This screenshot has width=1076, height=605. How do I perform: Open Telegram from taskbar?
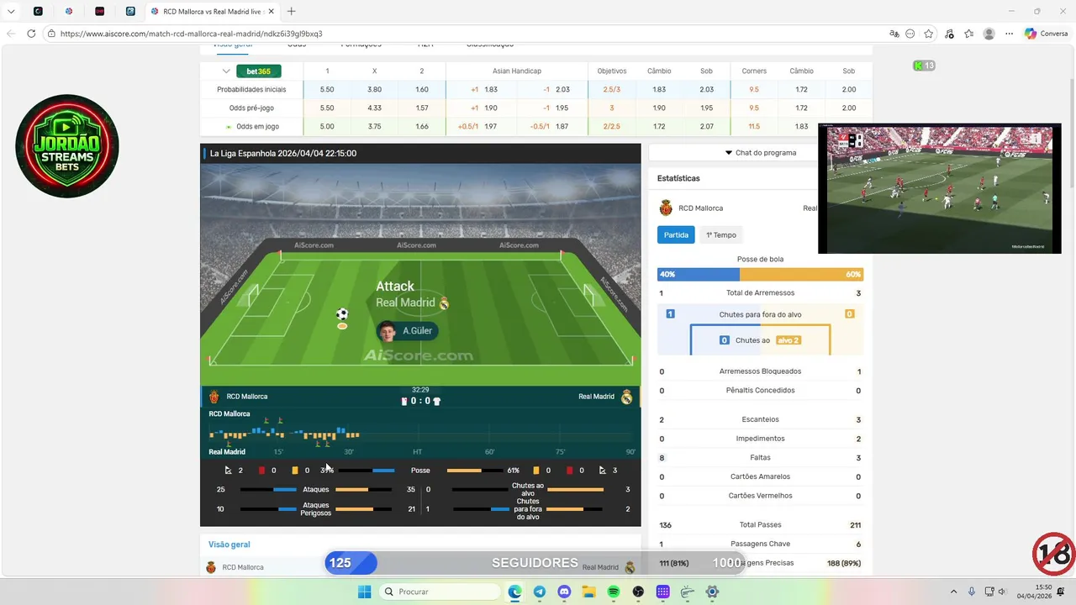(x=540, y=592)
